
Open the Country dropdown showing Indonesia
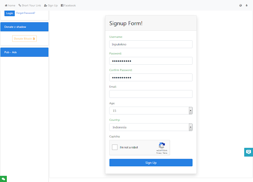click(151, 127)
